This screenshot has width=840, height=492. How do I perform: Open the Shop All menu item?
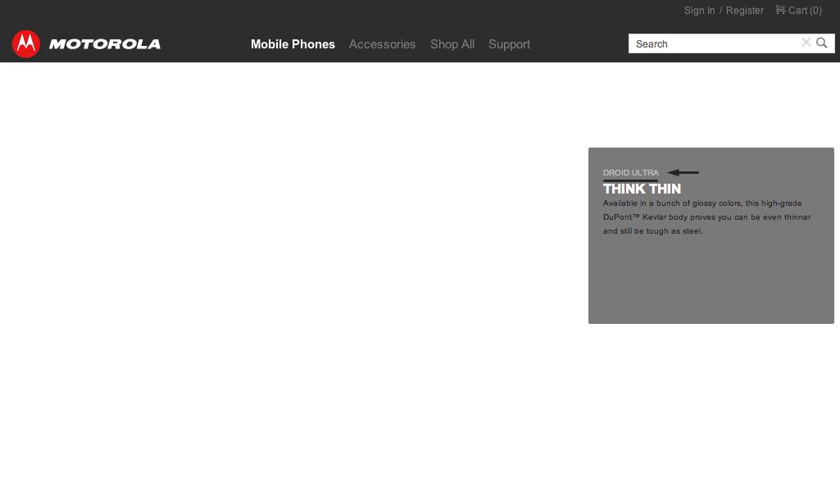[452, 44]
